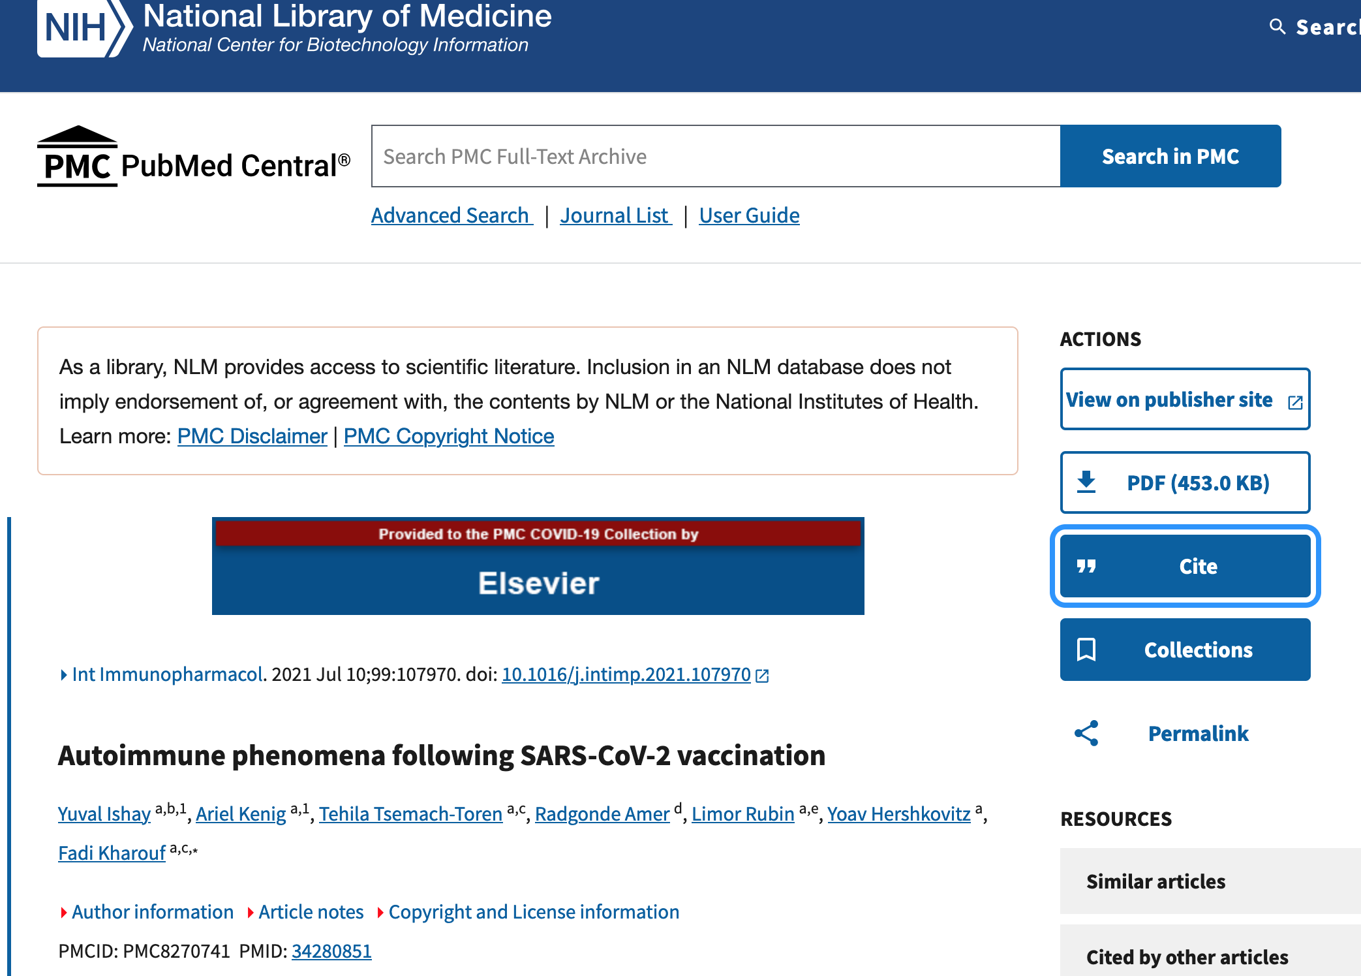1361x976 pixels.
Task: Click the Permalink share icon
Action: pyautogui.click(x=1086, y=733)
